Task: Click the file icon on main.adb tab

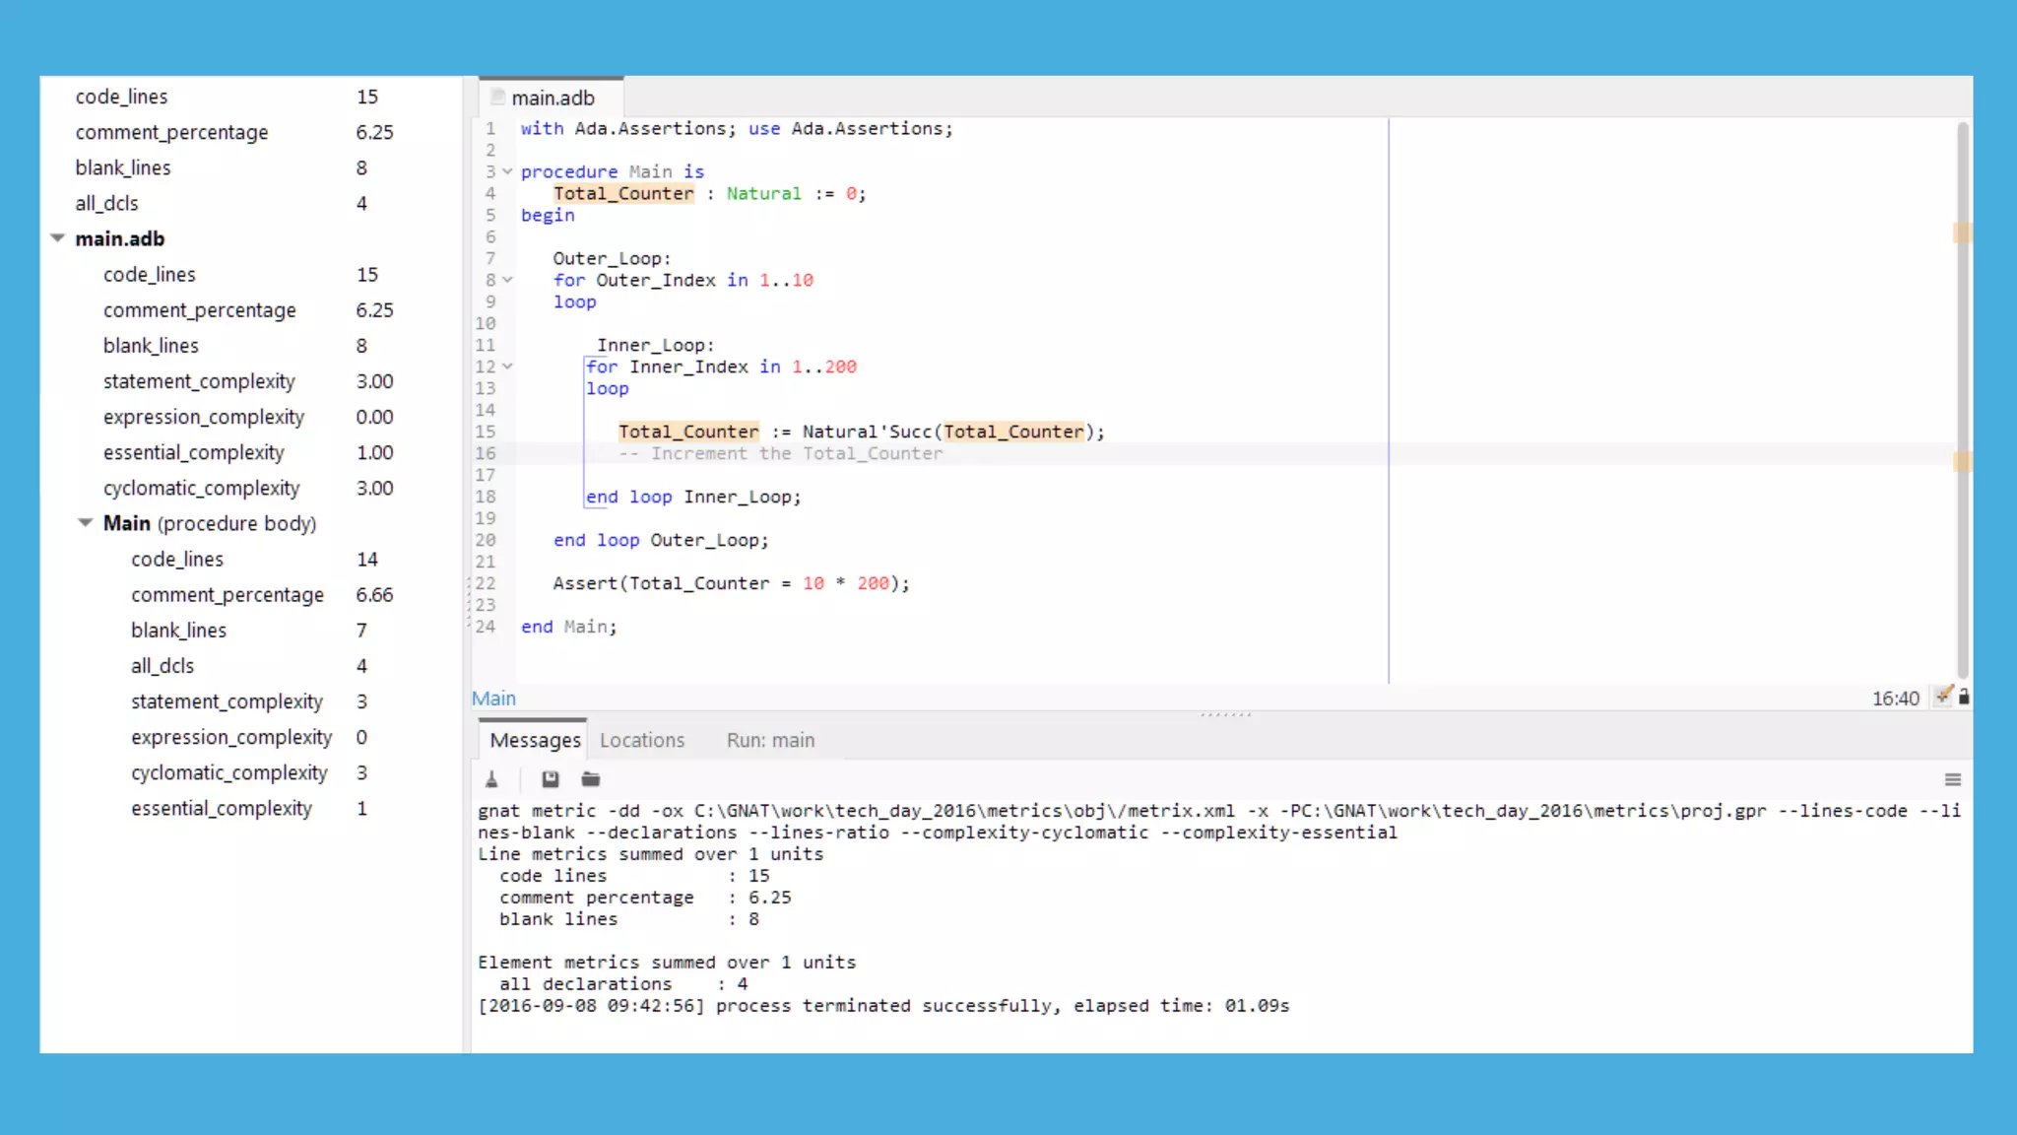Action: pyautogui.click(x=498, y=98)
